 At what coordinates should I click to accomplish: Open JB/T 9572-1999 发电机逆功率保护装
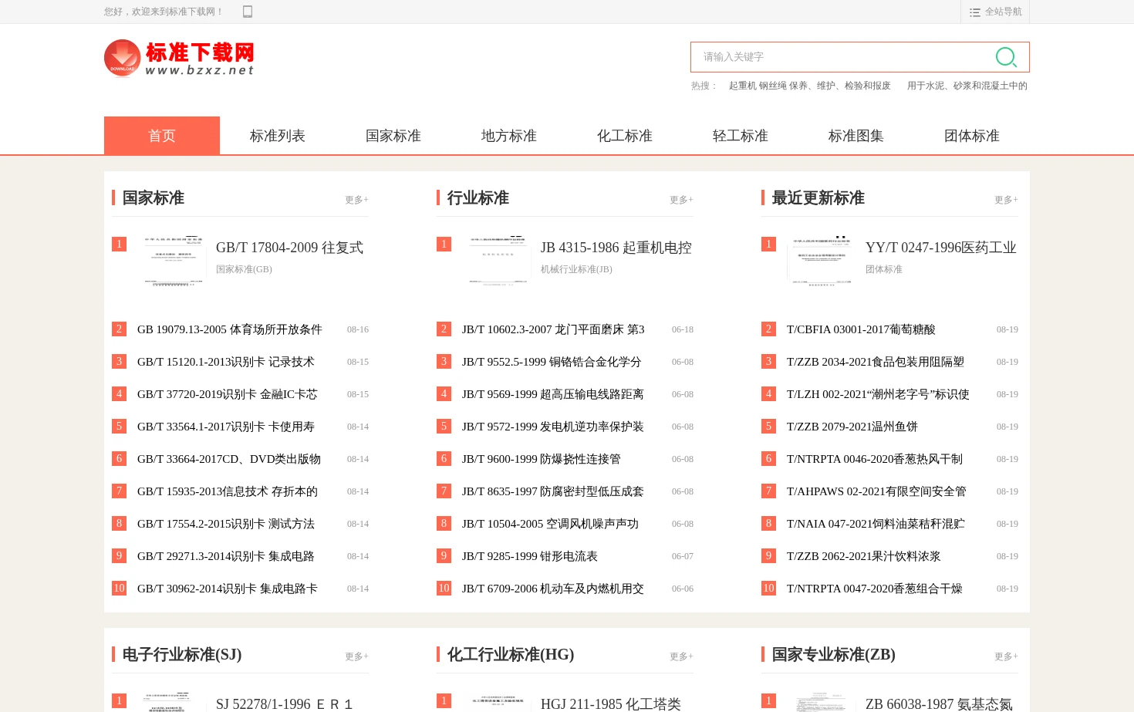click(x=553, y=427)
